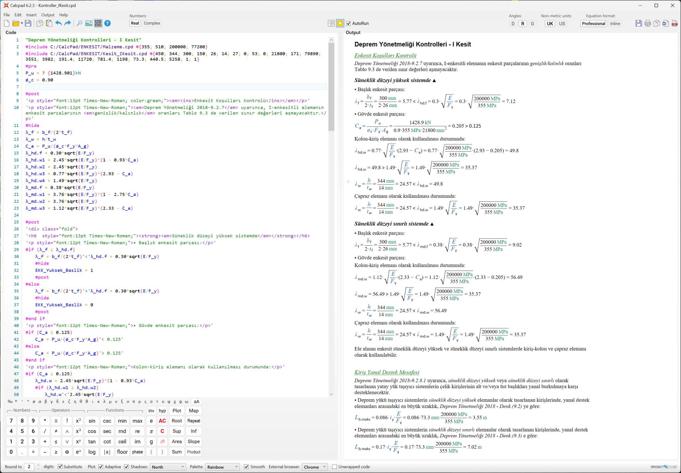Image resolution: width=681 pixels, height=473 pixels.
Task: Disable the AutoRun checkbox
Action: click(348, 24)
